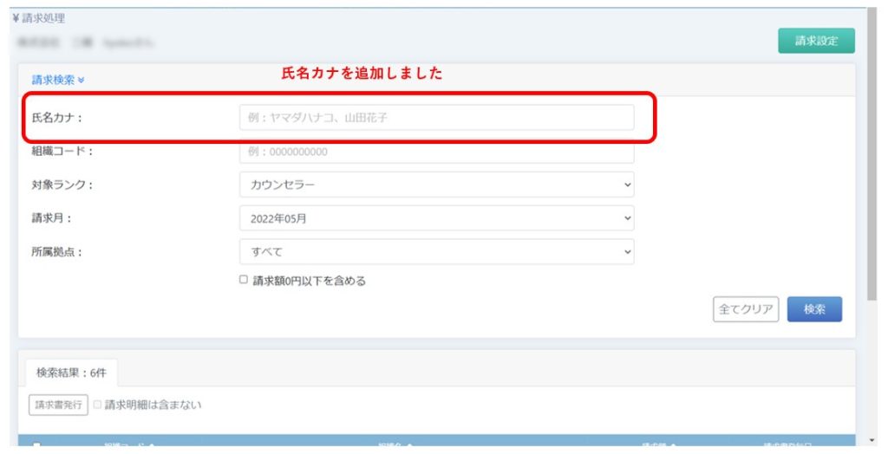Image resolution: width=888 pixels, height=454 pixels.
Task: Collapse the 請求検索 search panel
Action: (58, 79)
